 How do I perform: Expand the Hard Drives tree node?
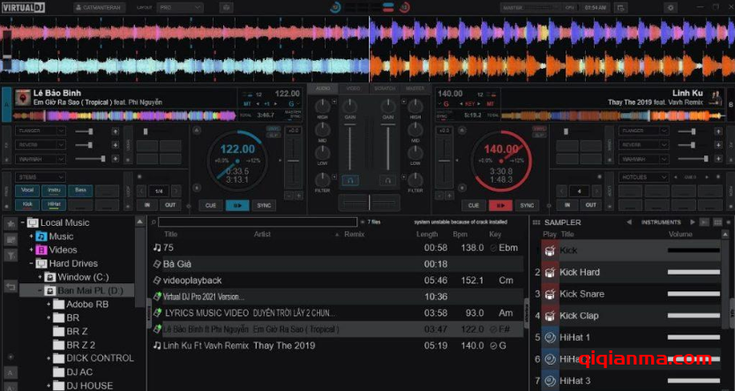[x=30, y=263]
